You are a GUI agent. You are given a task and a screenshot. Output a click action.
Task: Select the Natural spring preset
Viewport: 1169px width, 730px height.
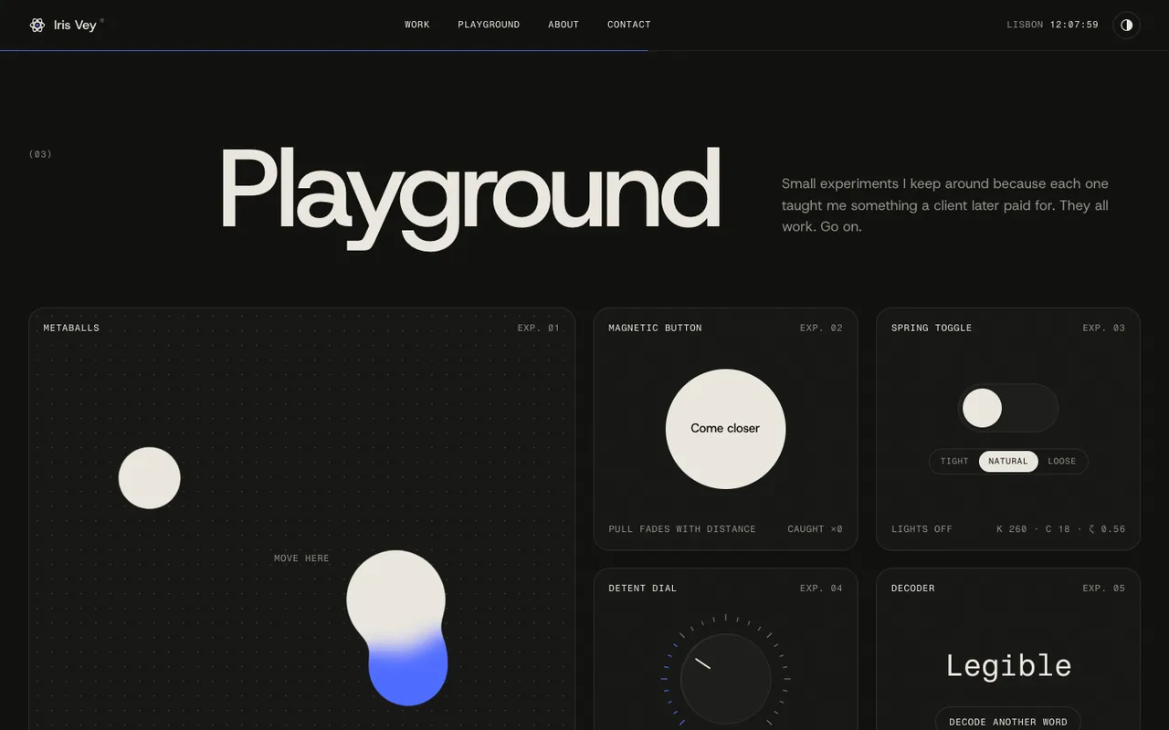point(1008,461)
